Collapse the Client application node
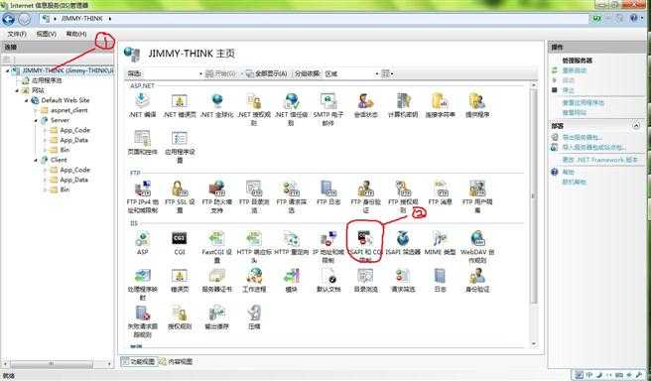Screen dimensions: 651x381 click(x=36, y=160)
